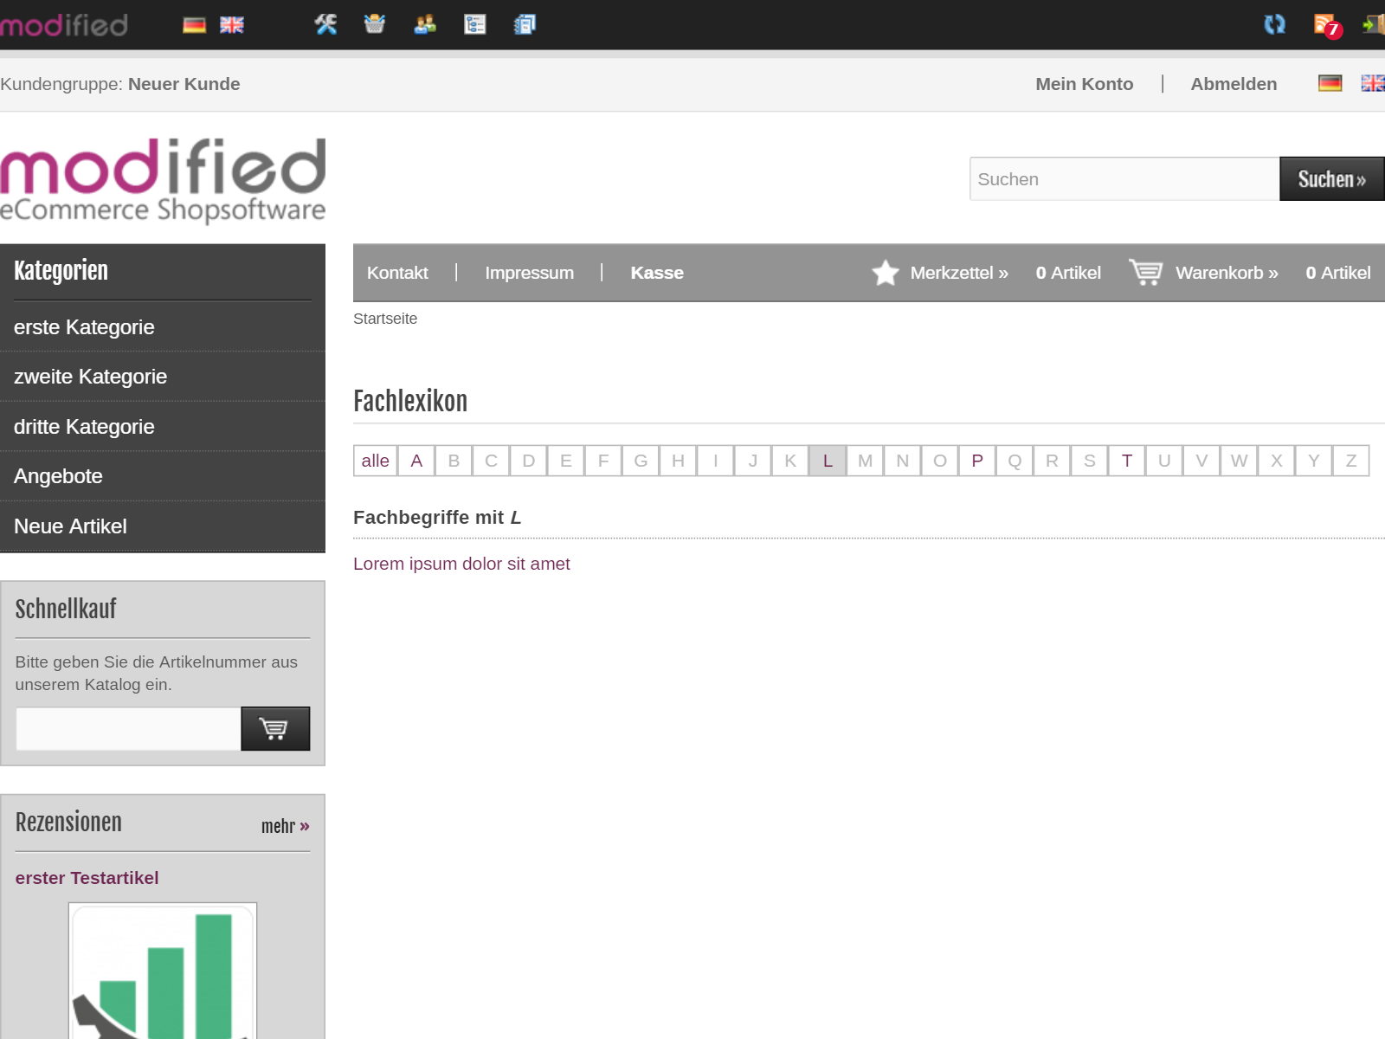Open the RSS news feed icon
Viewport: 1385px width, 1039px height.
coord(1325,25)
